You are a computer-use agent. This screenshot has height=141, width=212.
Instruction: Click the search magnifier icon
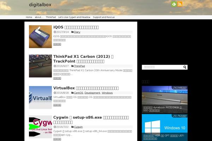click(185, 67)
